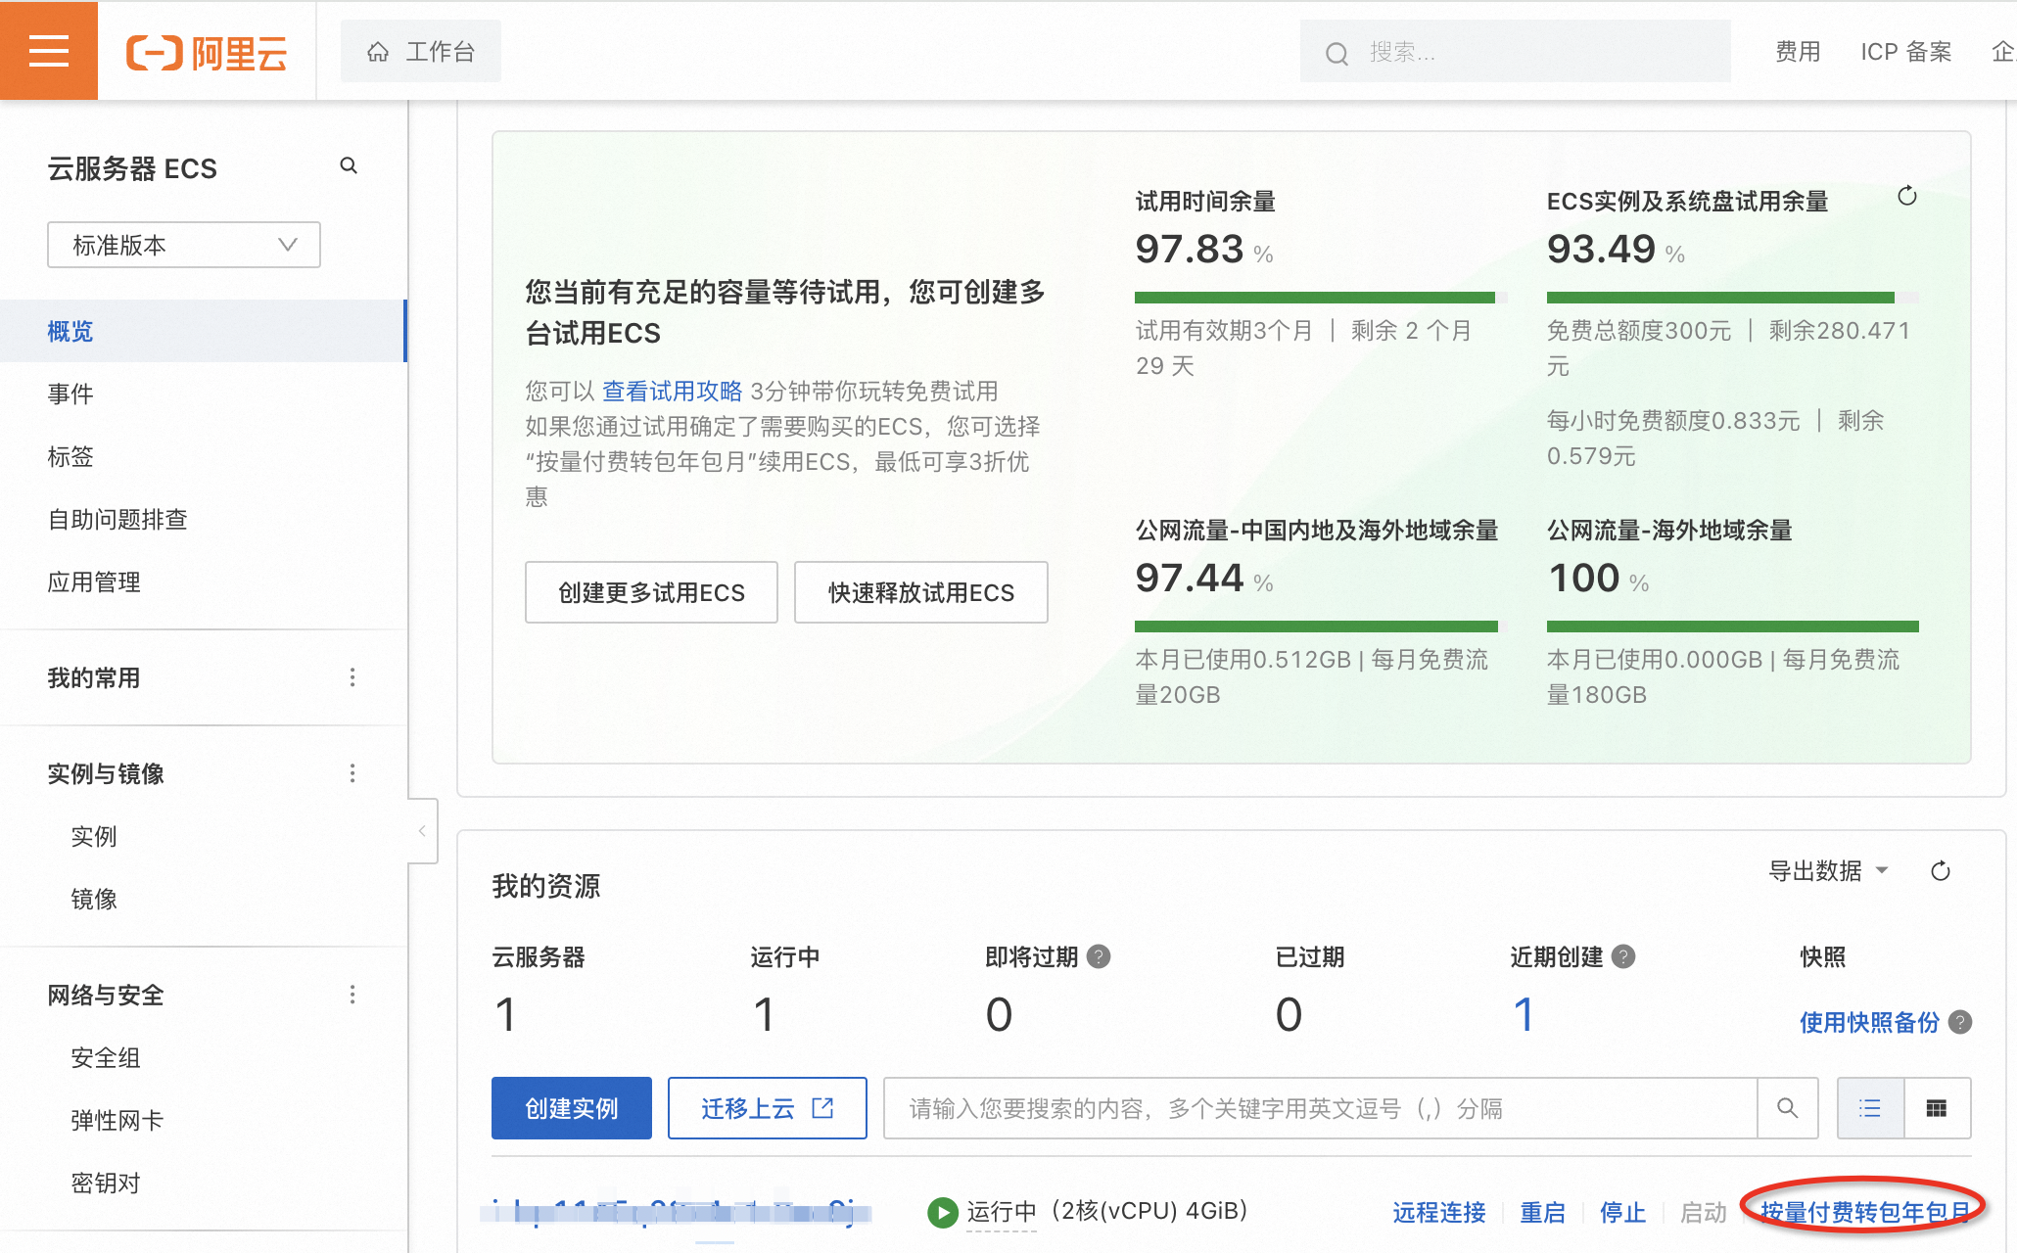Select 事件 in the sidebar
Viewport: 2017px width, 1253px height.
coord(70,394)
